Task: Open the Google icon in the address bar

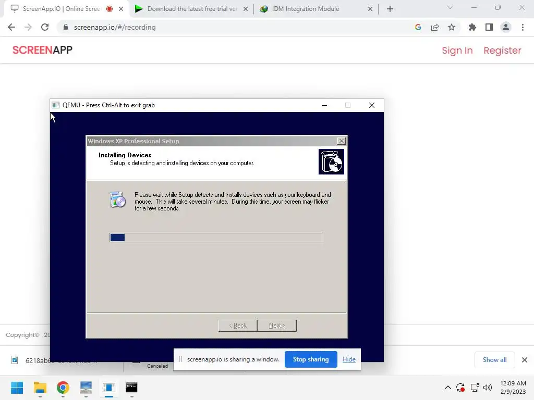Action: (x=418, y=27)
